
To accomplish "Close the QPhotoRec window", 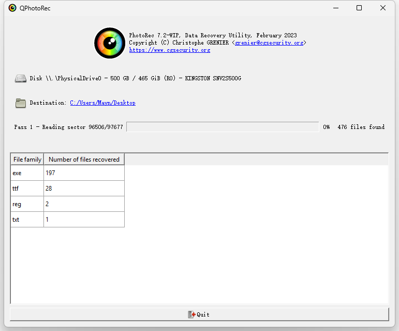I will point(383,8).
